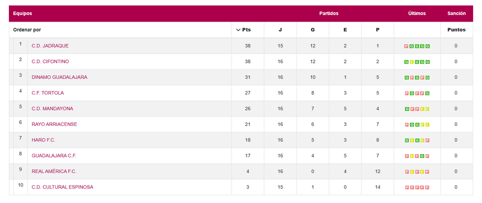The height and width of the screenshot is (203, 482).
Task: Open the C.D. JADRAQUE team link
Action: click(50, 46)
